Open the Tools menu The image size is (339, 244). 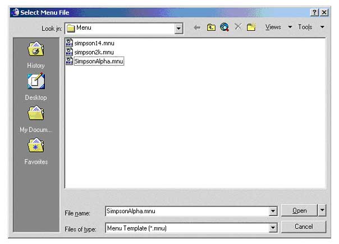coord(311,27)
